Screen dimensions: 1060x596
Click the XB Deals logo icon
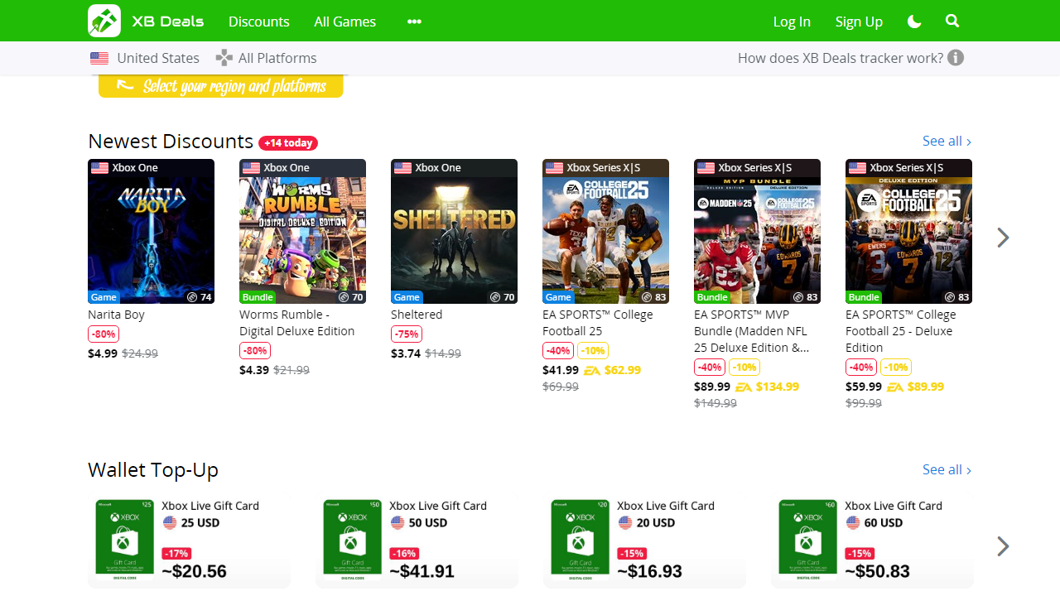104,21
